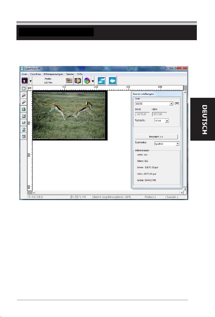Screen dimensions: 215x317
Task: Click horizontal scrollbar right arrow
Action: coord(182,193)
